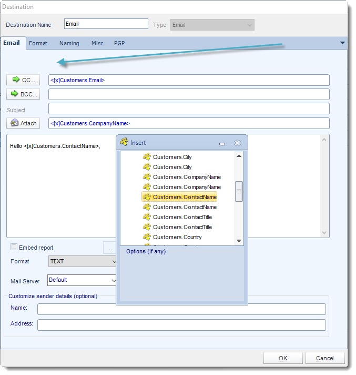Image resolution: width=356 pixels, height=375 pixels.
Task: Click the green arrow icon on BCC
Action: (x=15, y=94)
